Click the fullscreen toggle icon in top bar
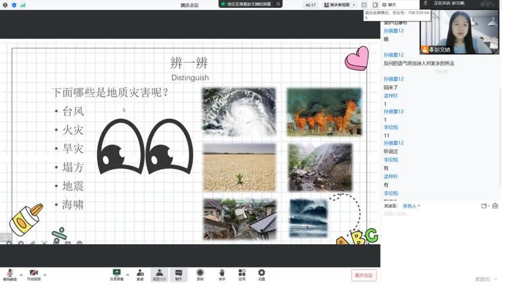Image resolution: width=516 pixels, height=287 pixels. (x=364, y=5)
